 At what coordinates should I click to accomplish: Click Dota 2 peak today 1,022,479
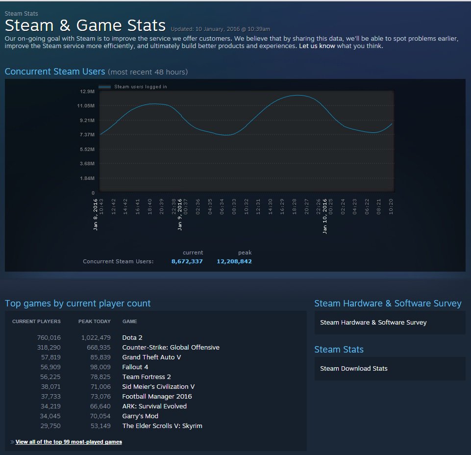point(96,337)
